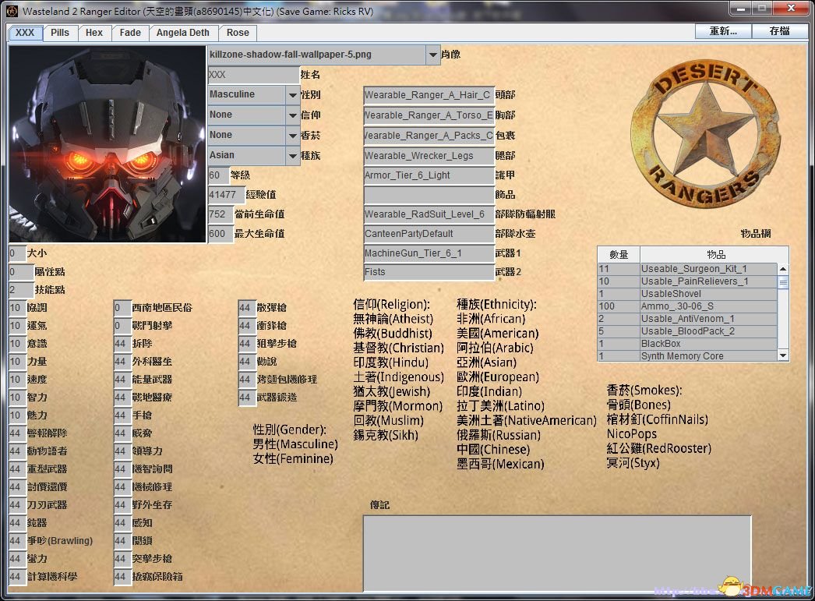
Task: Click the Wasteland 2 title bar app icon
Action: (x=12, y=10)
